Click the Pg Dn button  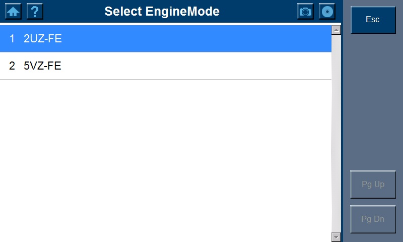(x=373, y=219)
